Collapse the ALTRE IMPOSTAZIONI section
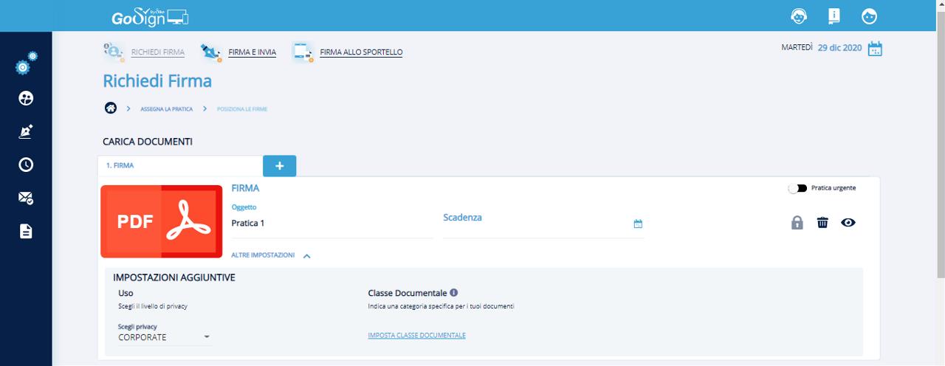Screen dimensions: 945x366 pyautogui.click(x=307, y=255)
